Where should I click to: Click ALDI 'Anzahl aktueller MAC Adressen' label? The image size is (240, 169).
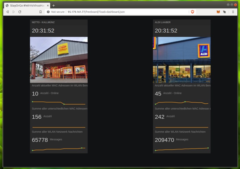183,85
